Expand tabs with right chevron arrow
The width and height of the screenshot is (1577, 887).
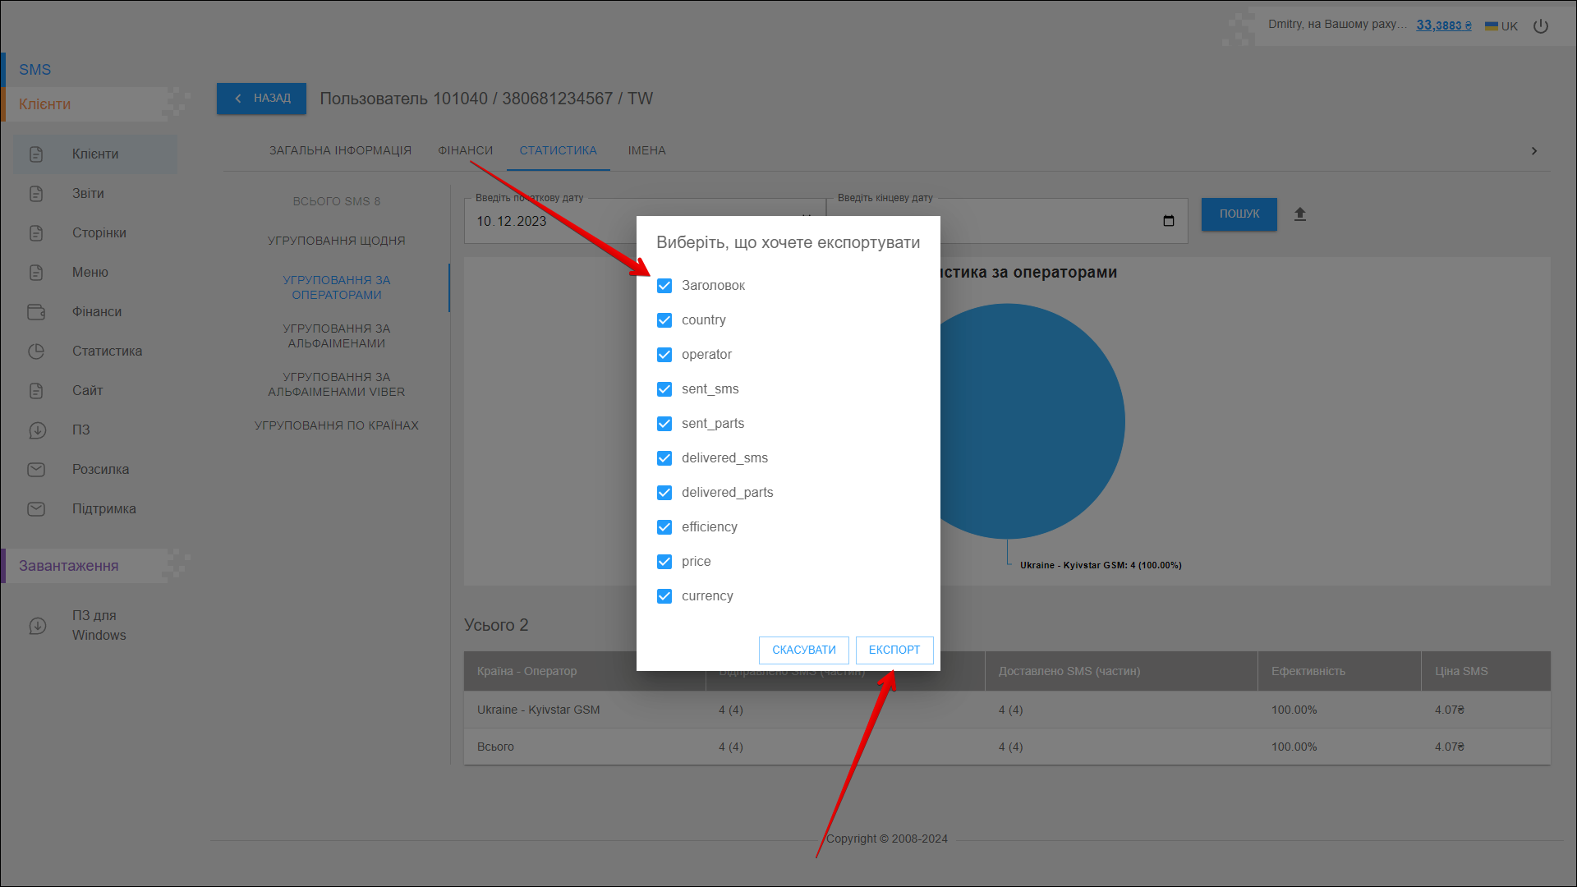coord(1533,151)
